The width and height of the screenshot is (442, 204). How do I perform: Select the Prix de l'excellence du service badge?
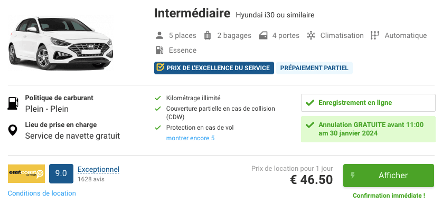(x=214, y=68)
